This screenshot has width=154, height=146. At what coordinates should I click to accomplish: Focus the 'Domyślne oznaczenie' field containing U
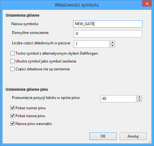click(x=108, y=34)
